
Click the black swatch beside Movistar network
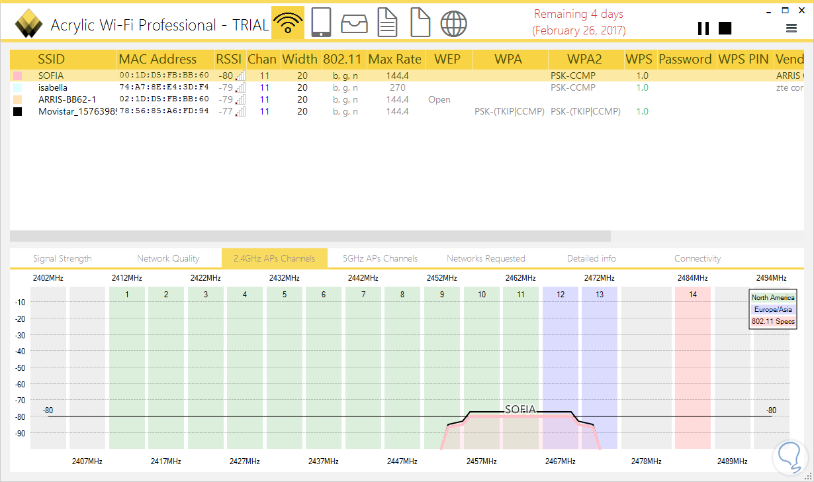coord(17,112)
